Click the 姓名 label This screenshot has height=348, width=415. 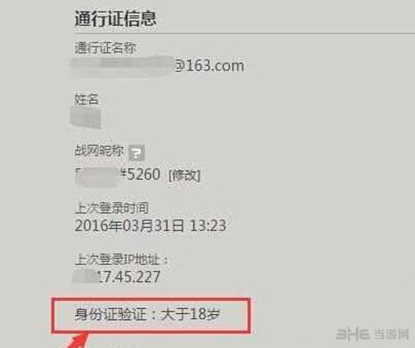pyautogui.click(x=86, y=99)
